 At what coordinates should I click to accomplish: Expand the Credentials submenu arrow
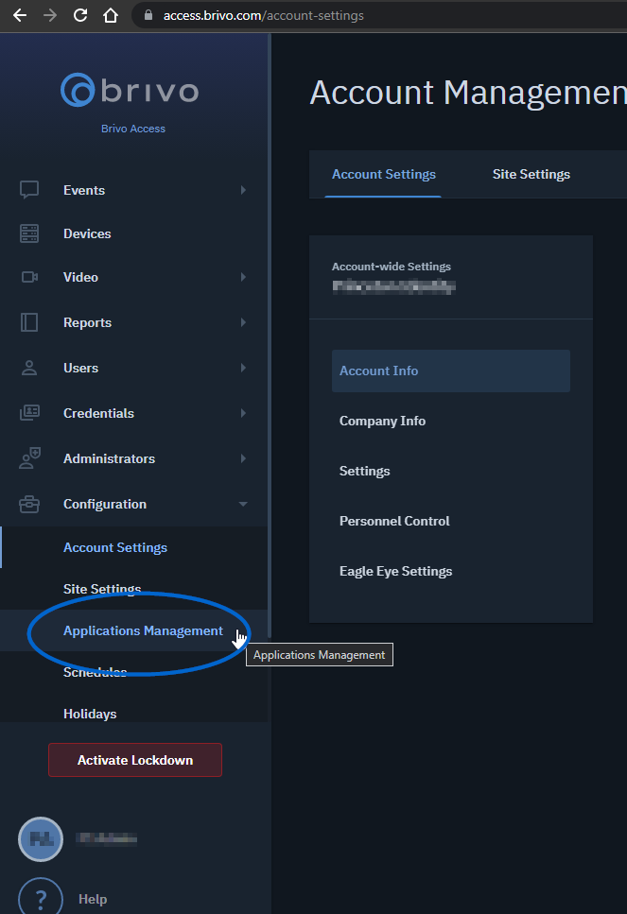(243, 413)
